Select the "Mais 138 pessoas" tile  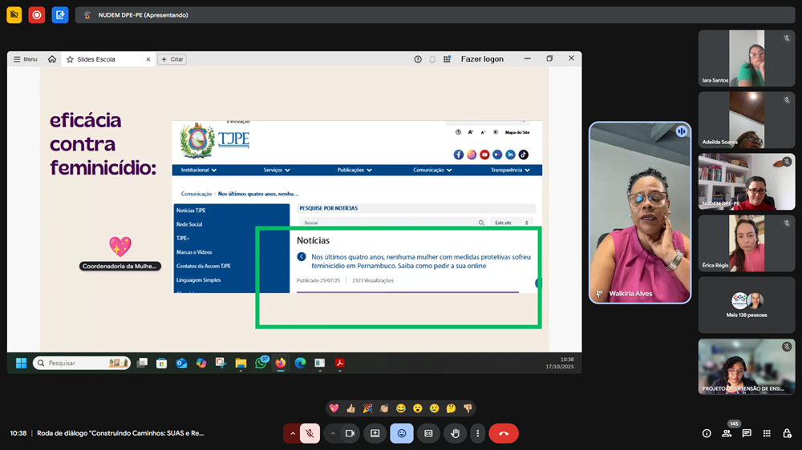pos(746,305)
